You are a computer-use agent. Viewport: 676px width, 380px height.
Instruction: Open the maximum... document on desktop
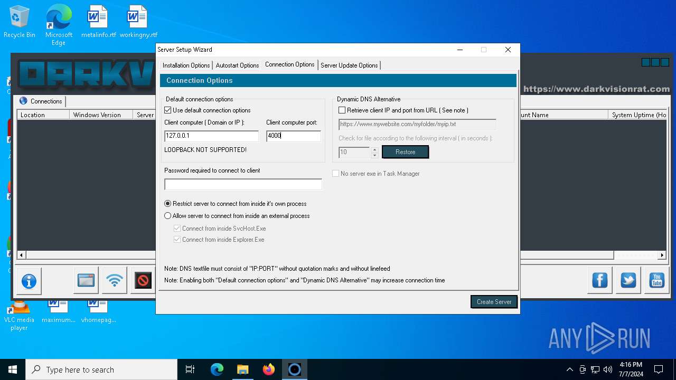click(x=58, y=311)
